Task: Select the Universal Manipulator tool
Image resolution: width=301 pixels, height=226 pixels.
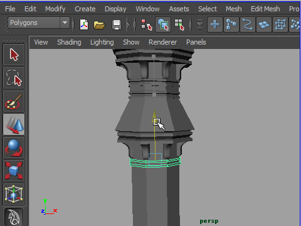Action: point(14,194)
